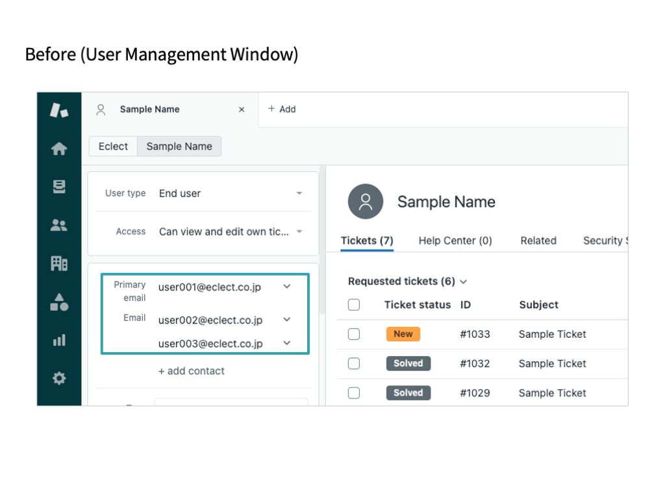Check the box for ticket #1033

(x=354, y=334)
